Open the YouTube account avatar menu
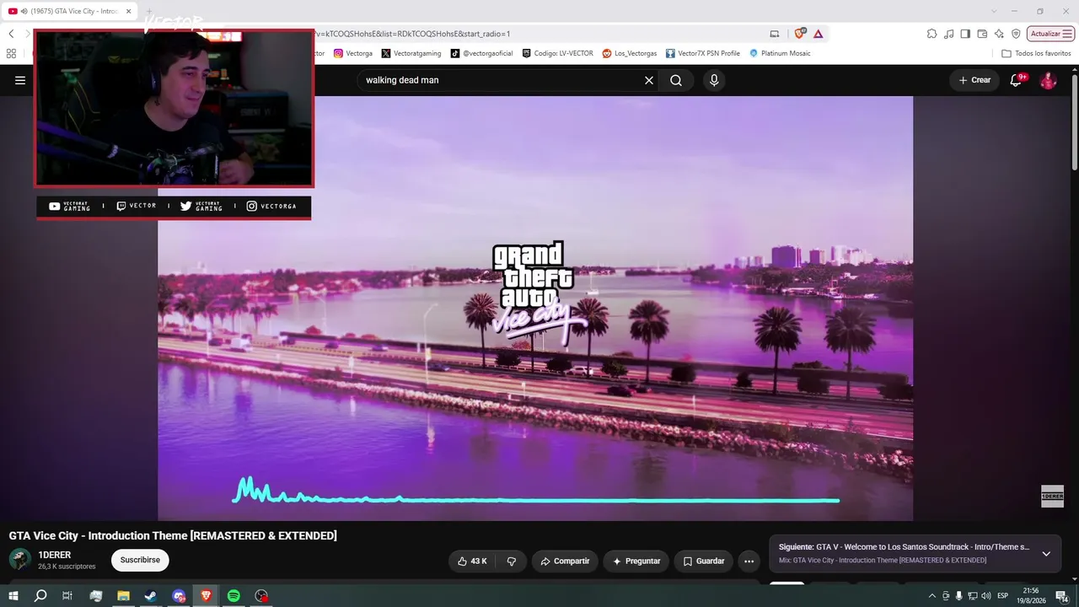This screenshot has height=607, width=1079. point(1048,80)
